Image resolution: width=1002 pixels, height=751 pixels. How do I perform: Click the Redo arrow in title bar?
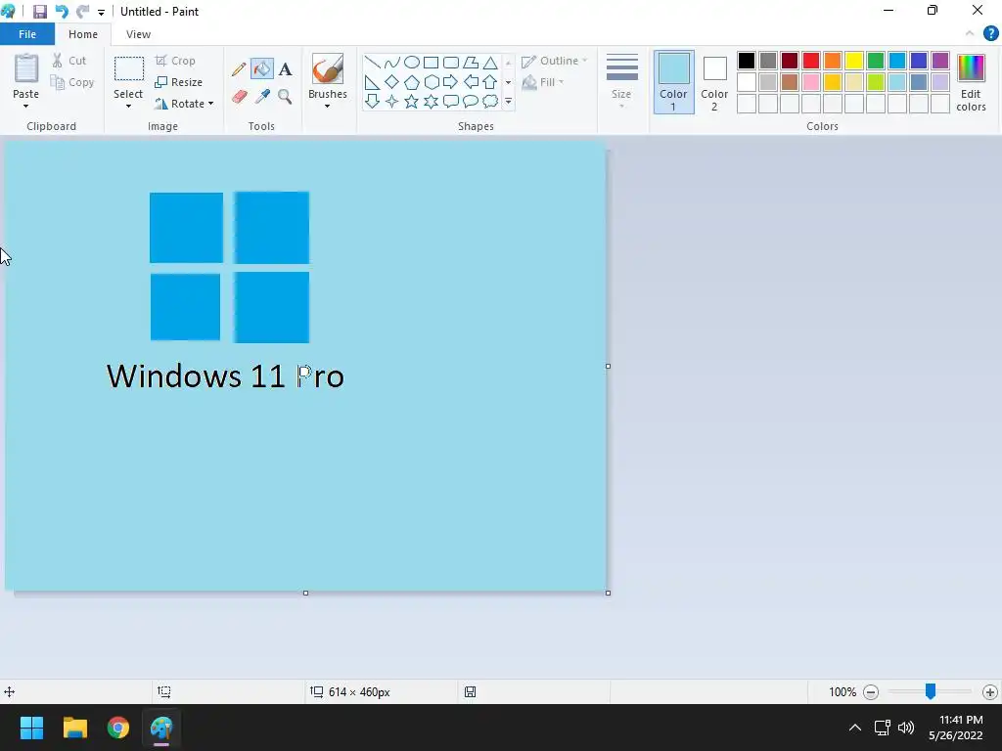coord(82,12)
